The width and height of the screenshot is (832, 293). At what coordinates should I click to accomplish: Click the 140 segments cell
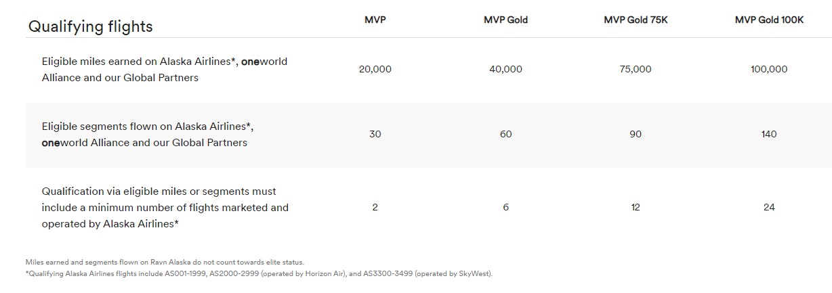coord(769,134)
